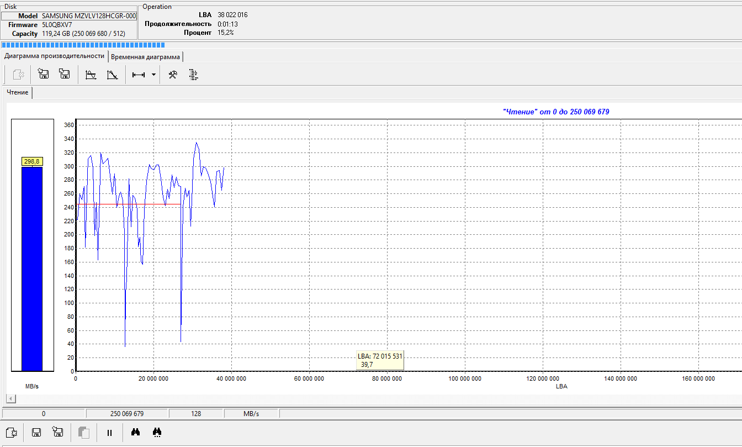Screen dimensions: 742x447
Task: Click the left arrow of the horizontal scrollbar
Action: point(11,398)
